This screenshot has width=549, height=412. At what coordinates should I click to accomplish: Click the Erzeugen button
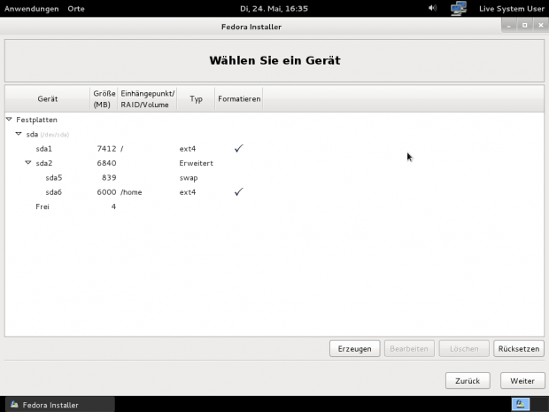click(x=355, y=348)
